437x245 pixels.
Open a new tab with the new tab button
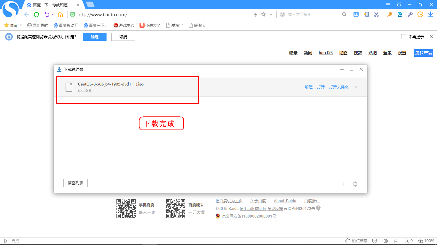(x=90, y=4)
